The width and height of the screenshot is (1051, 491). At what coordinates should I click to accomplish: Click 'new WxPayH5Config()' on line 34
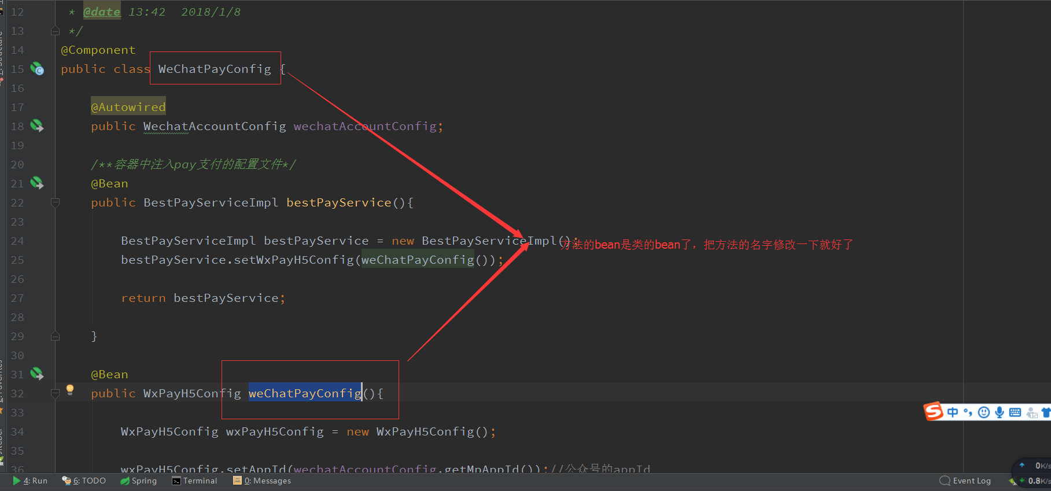coord(418,431)
